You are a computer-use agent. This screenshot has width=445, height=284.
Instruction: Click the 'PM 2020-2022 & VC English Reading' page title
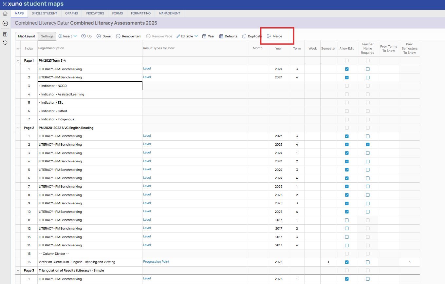pos(66,128)
